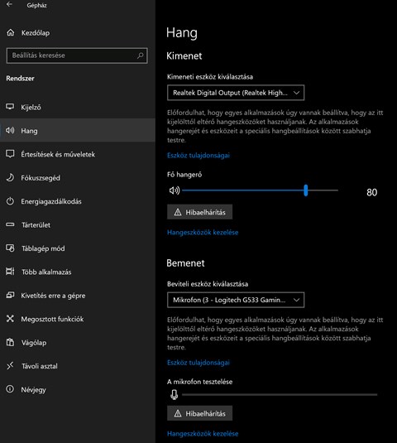Image resolution: width=397 pixels, height=443 pixels.
Task: Click the Energiagazdálkodás power icon
Action: click(10, 201)
